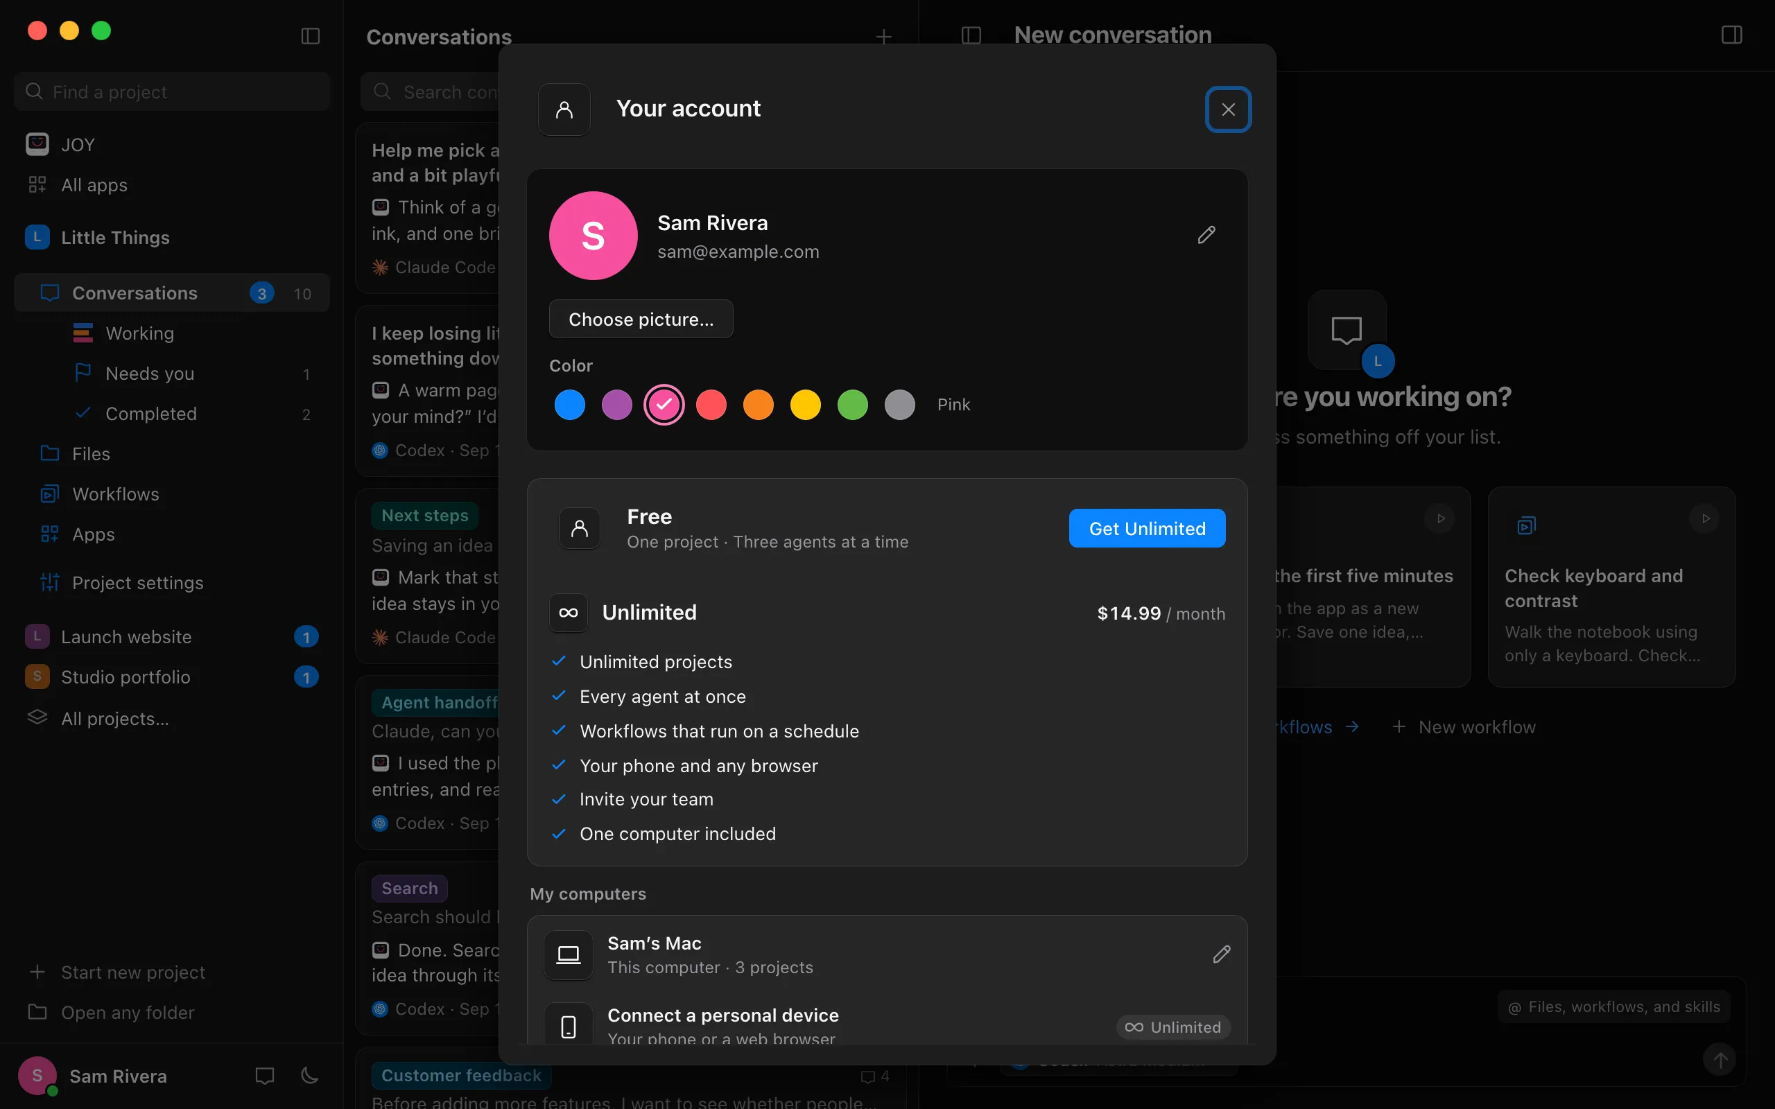Toggle right panel in New conversation header
The height and width of the screenshot is (1109, 1775).
coord(1731,35)
